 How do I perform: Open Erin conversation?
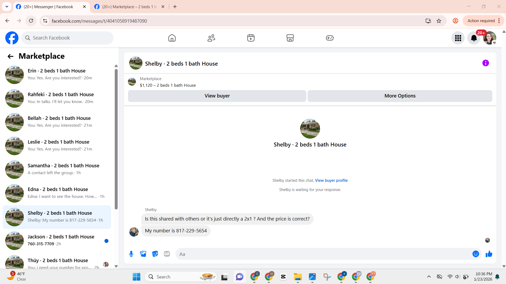57,75
